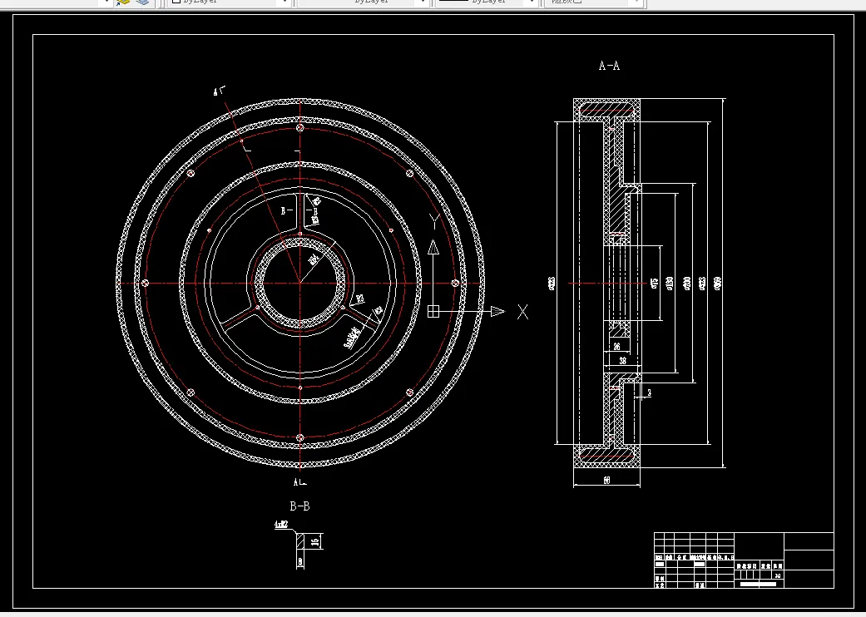Select the hatched bottom rim in section view
Image resolution: width=866 pixels, height=617 pixels.
(x=607, y=457)
